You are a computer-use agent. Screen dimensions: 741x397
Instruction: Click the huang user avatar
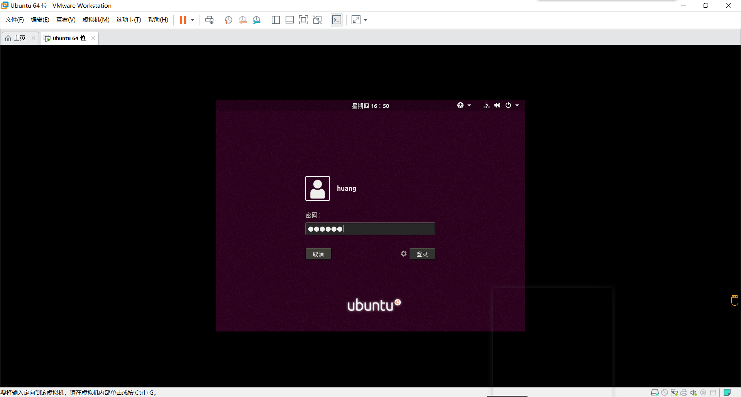tap(318, 188)
